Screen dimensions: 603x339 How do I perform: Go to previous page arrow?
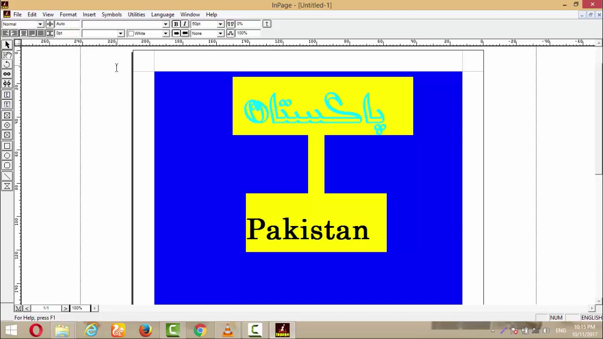27,308
